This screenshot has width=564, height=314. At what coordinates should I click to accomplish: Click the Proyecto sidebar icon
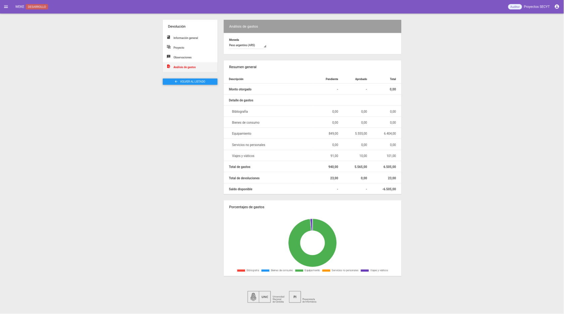pyautogui.click(x=169, y=47)
